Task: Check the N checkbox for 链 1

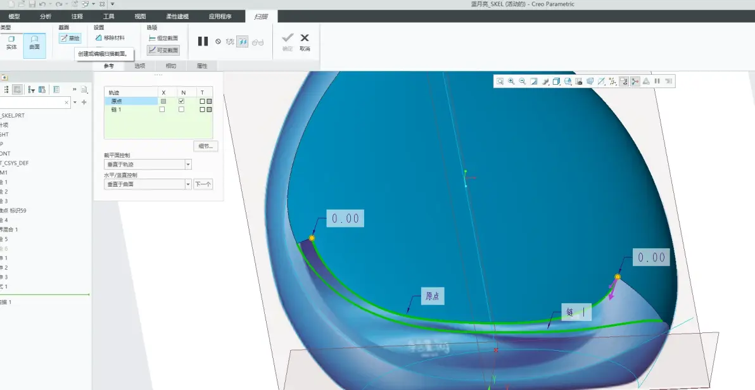Action: pos(182,110)
